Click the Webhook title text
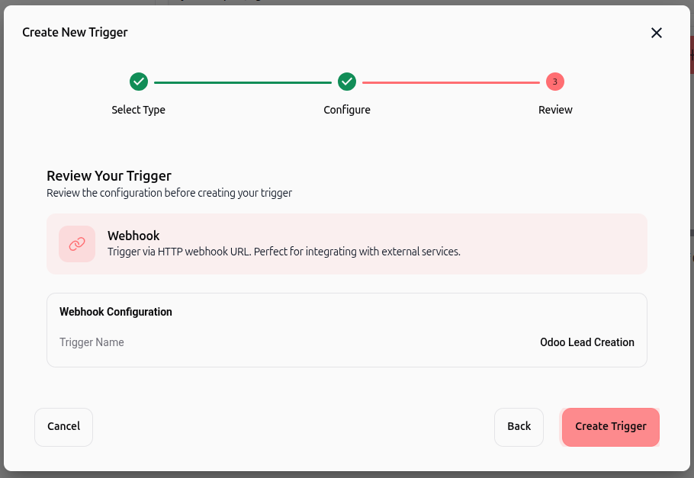The width and height of the screenshot is (694, 478). [133, 236]
